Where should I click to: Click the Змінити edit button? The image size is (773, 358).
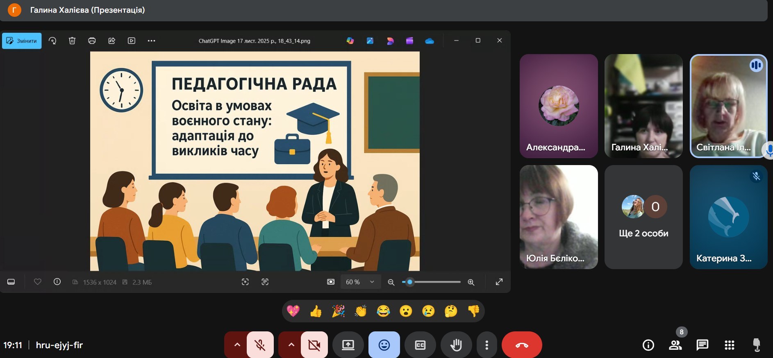[x=22, y=41]
